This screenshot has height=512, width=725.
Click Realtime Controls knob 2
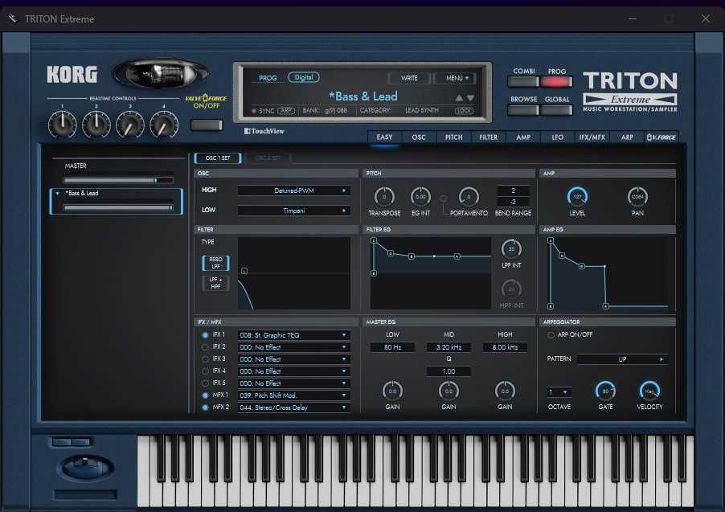(96, 125)
